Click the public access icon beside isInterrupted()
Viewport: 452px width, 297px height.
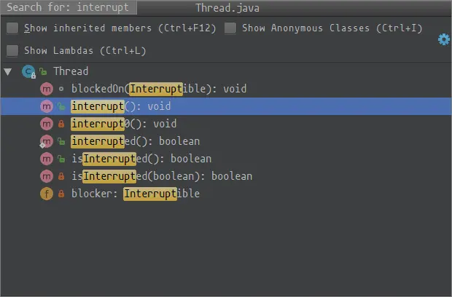pyautogui.click(x=61, y=159)
